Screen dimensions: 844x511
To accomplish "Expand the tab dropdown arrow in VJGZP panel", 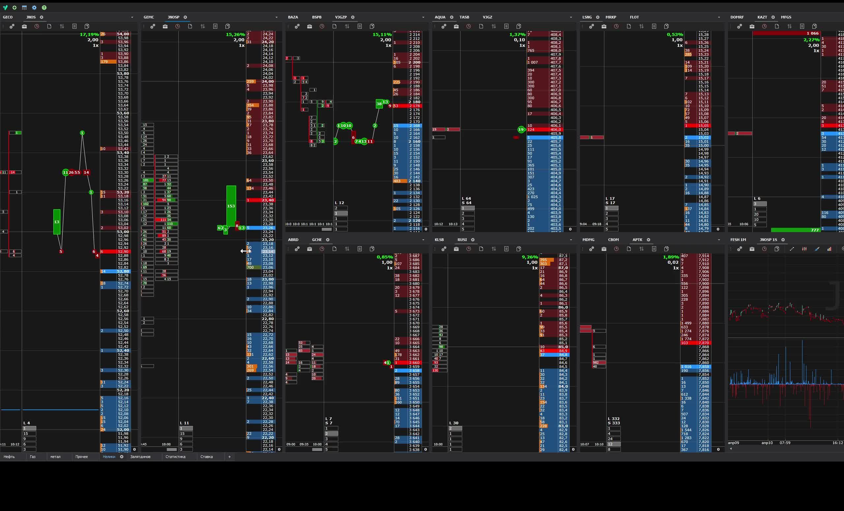I will (423, 17).
